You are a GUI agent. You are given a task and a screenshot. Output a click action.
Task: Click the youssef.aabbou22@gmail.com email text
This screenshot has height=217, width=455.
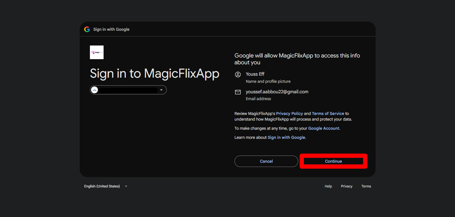[x=277, y=92]
